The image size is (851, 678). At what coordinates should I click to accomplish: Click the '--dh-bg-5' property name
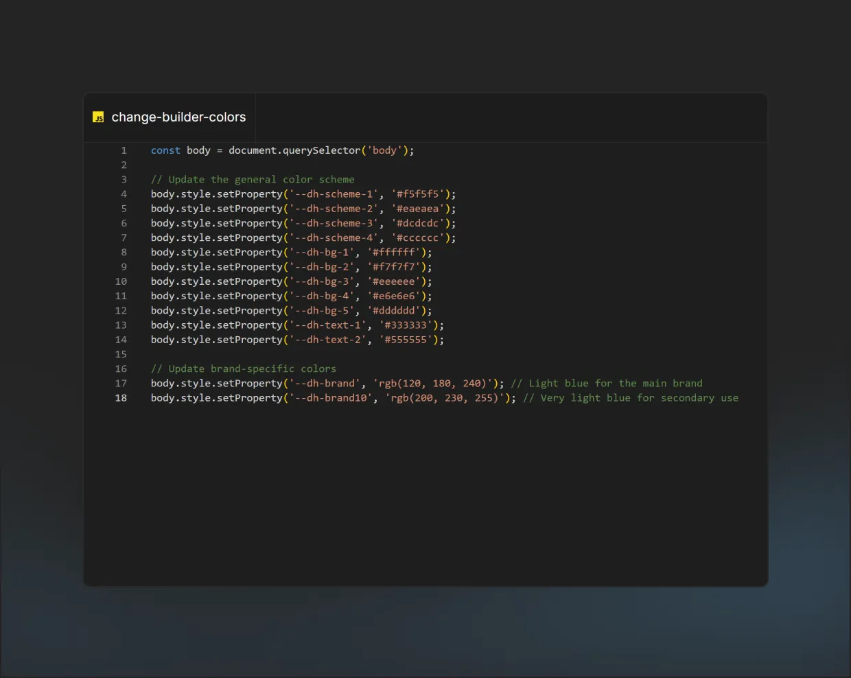(x=322, y=311)
